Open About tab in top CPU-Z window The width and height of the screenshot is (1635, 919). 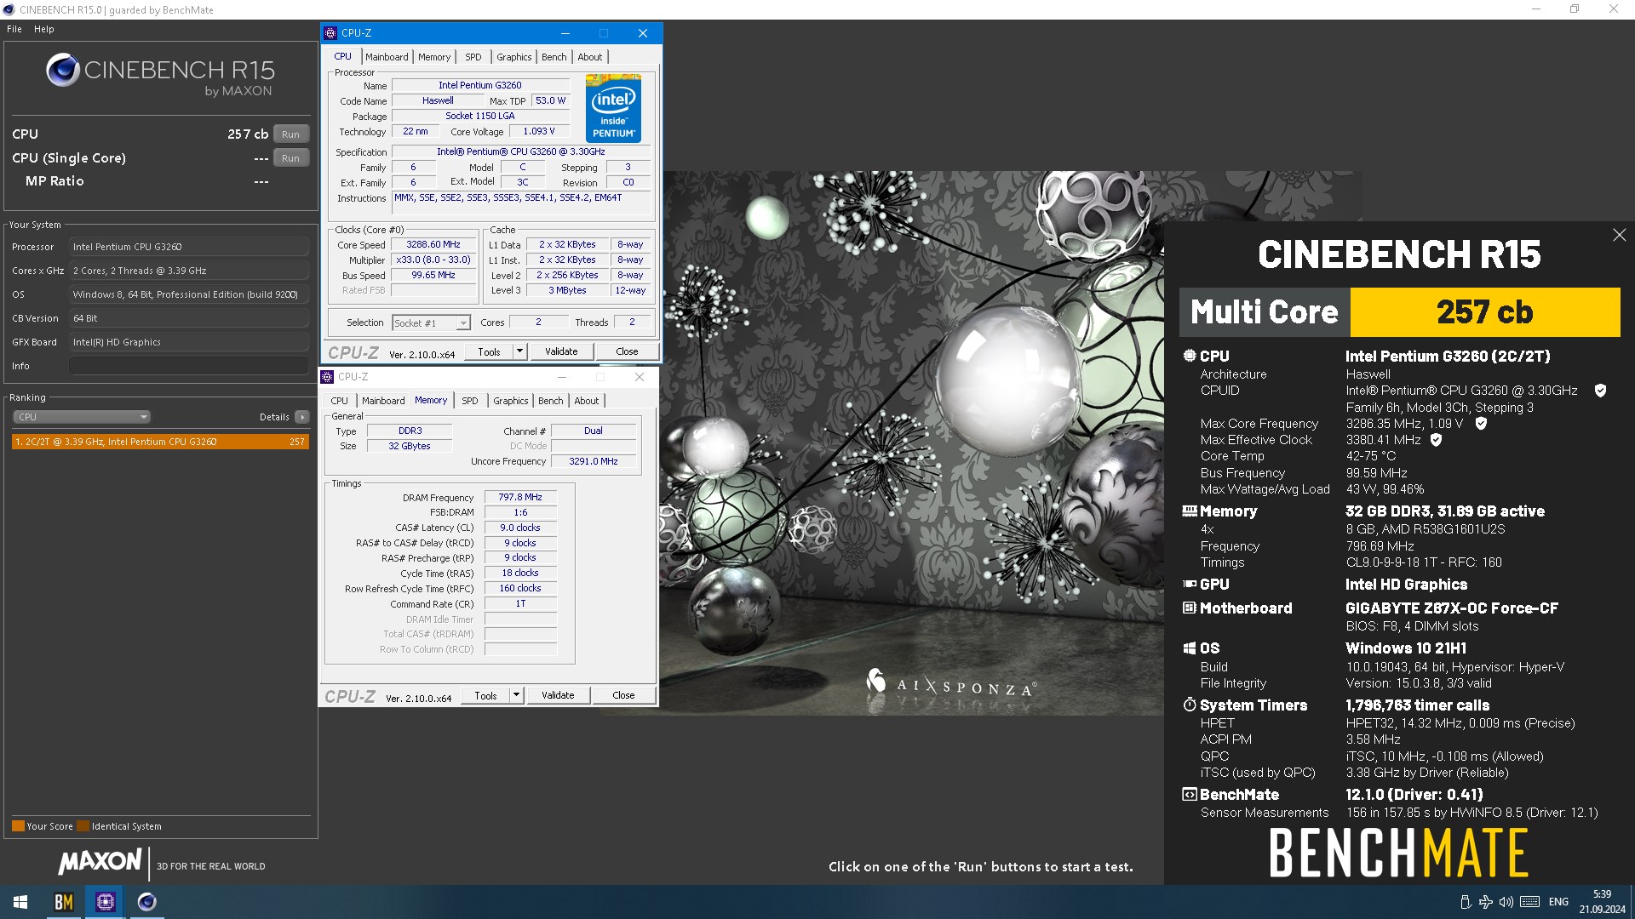tap(590, 57)
